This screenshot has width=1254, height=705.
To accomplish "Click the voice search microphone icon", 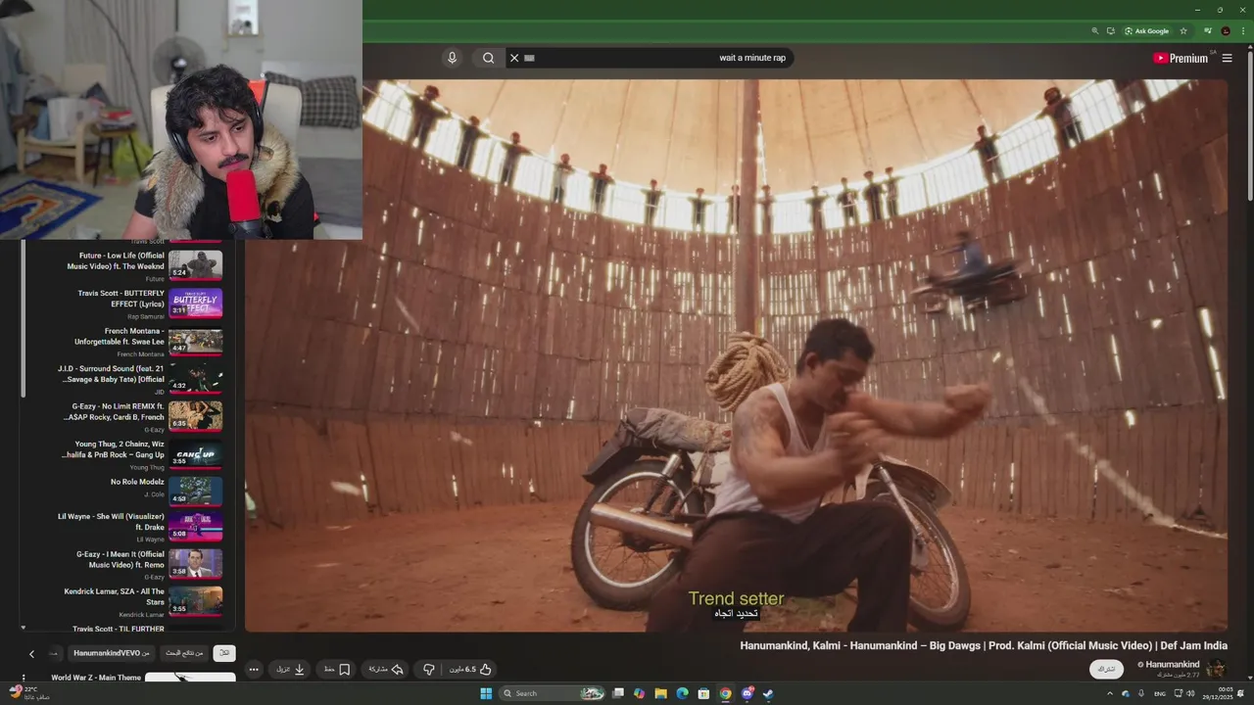I will pos(452,58).
